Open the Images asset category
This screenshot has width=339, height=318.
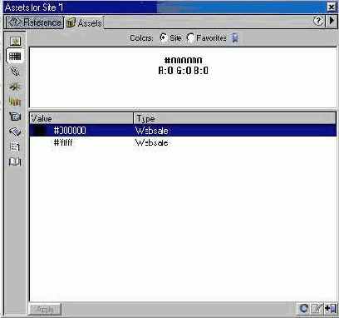coord(15,42)
